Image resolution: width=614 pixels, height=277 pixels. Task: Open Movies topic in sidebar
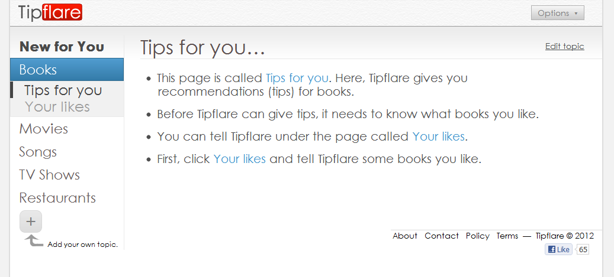point(43,129)
